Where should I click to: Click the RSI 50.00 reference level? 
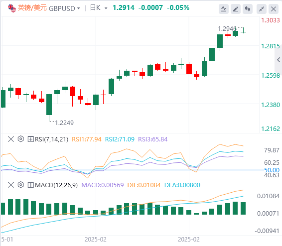click(x=272, y=170)
